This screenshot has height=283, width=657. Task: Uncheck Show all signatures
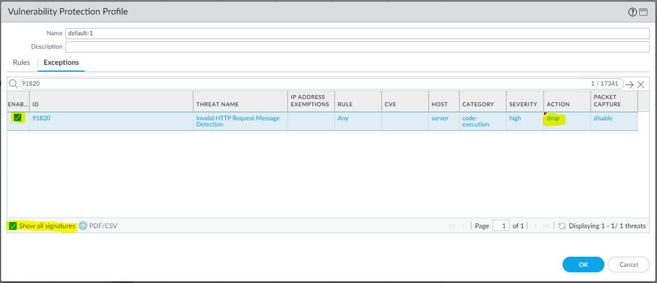point(13,226)
